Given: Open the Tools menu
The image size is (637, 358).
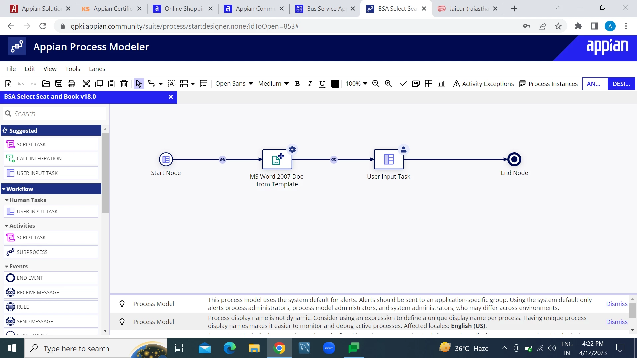Looking at the screenshot, I should click(73, 69).
